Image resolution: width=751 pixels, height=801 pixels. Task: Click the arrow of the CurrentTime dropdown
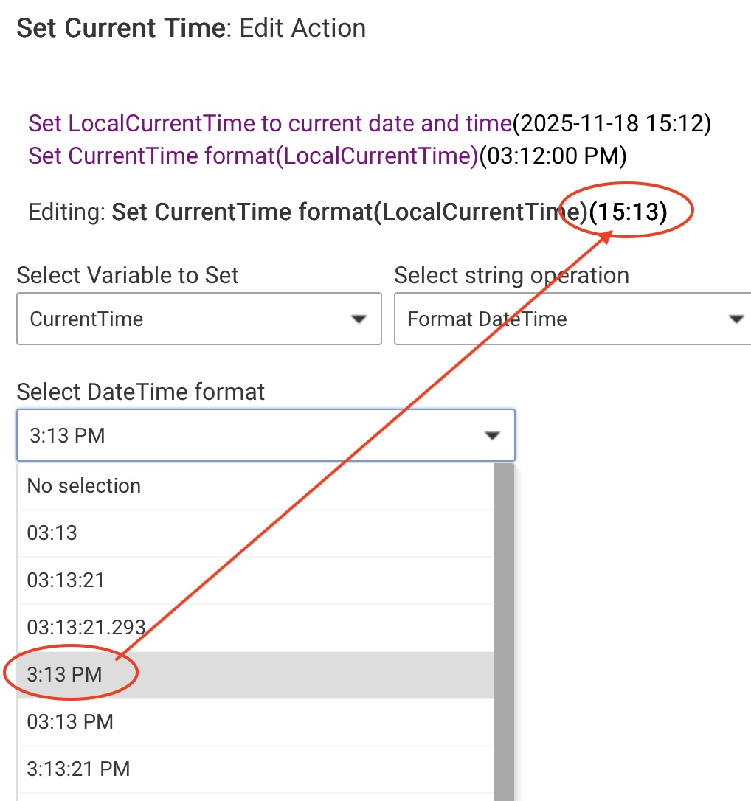pyautogui.click(x=359, y=319)
